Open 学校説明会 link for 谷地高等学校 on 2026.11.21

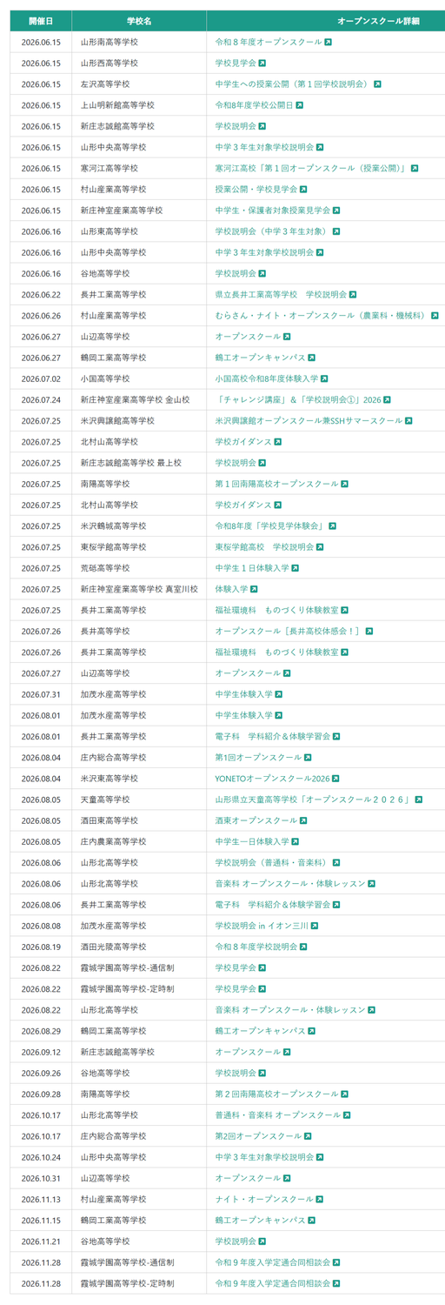236,1241
